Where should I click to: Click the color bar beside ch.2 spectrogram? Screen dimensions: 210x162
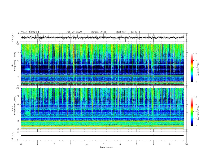[192, 111]
